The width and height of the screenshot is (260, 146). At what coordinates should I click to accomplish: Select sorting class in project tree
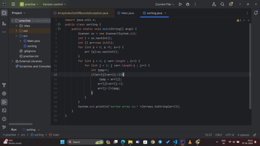[30, 46]
